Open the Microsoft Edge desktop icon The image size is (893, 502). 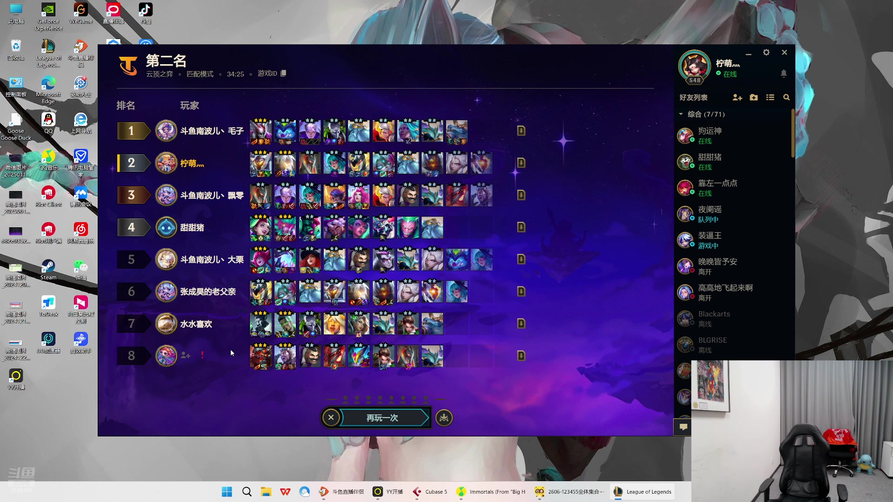(x=48, y=90)
